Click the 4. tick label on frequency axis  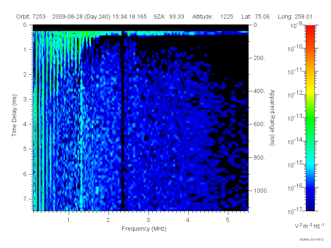point(189,220)
